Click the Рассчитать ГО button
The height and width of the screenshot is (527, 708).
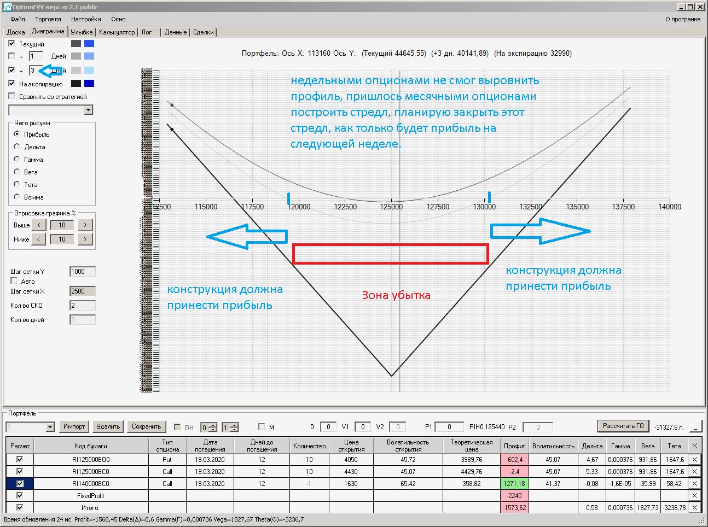click(x=624, y=426)
